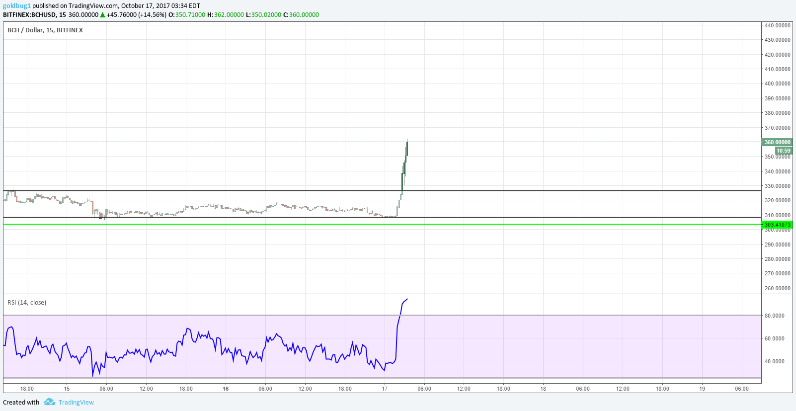Screen dimensions: 796x411
Task: Click the 440.00000 price axis label
Action: 778,25
